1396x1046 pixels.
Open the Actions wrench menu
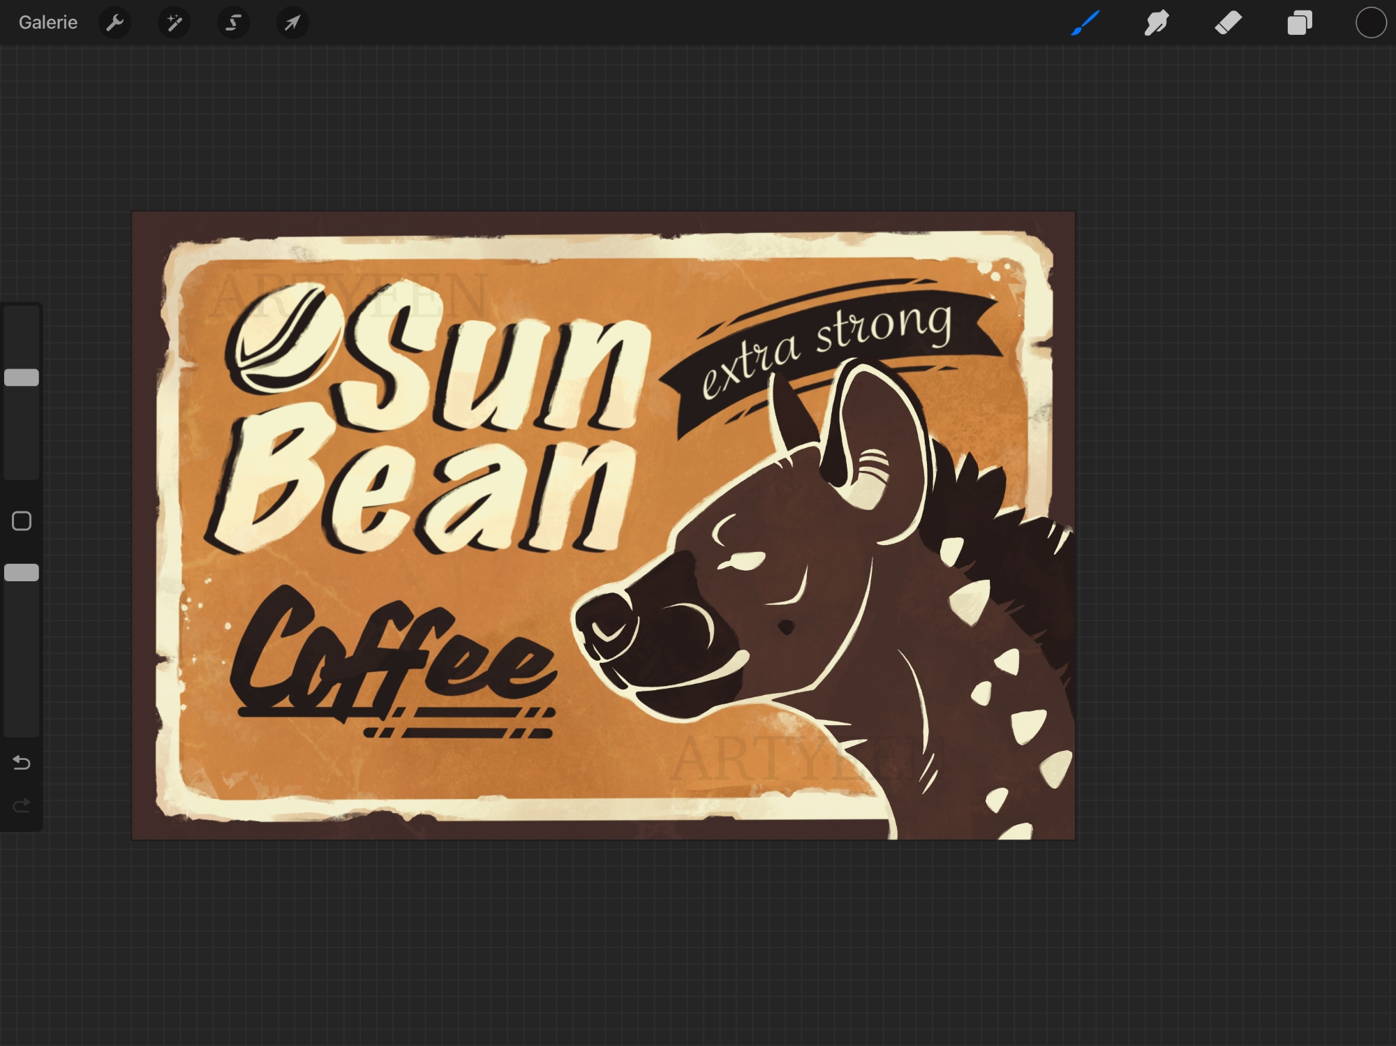pos(115,23)
